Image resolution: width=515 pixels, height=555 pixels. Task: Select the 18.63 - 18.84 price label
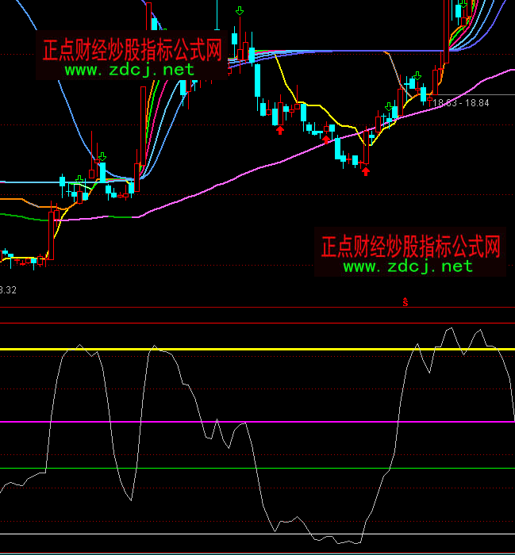click(461, 103)
